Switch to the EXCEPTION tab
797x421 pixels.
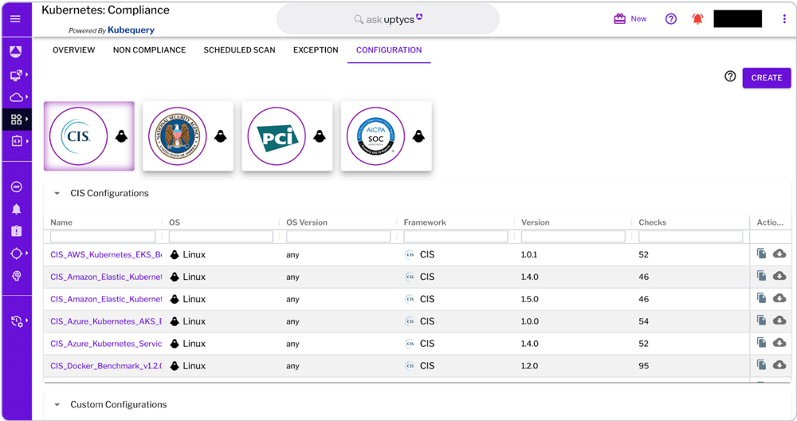(316, 49)
